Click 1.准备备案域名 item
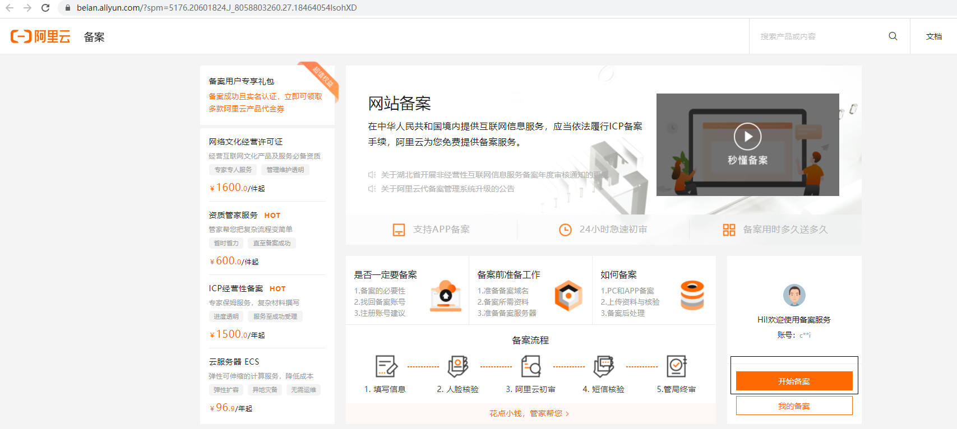 pyautogui.click(x=503, y=291)
